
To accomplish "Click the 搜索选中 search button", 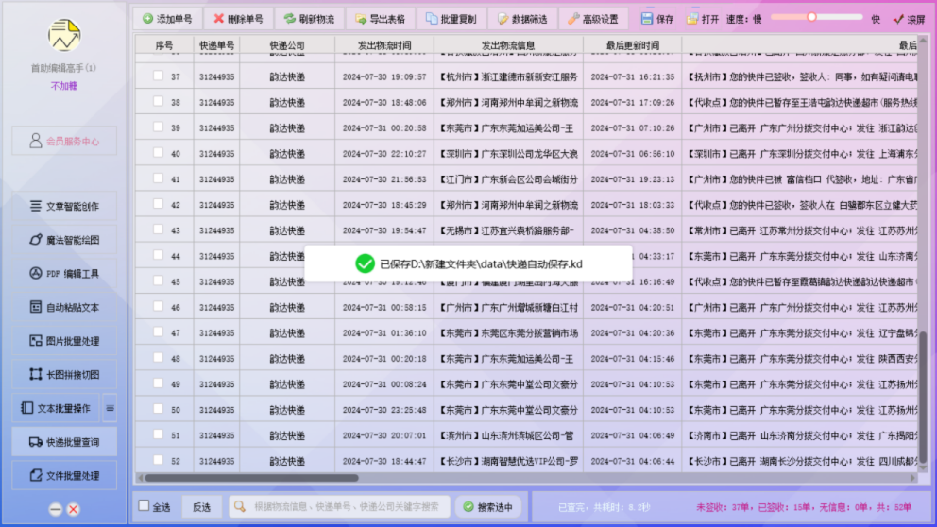I will [488, 506].
